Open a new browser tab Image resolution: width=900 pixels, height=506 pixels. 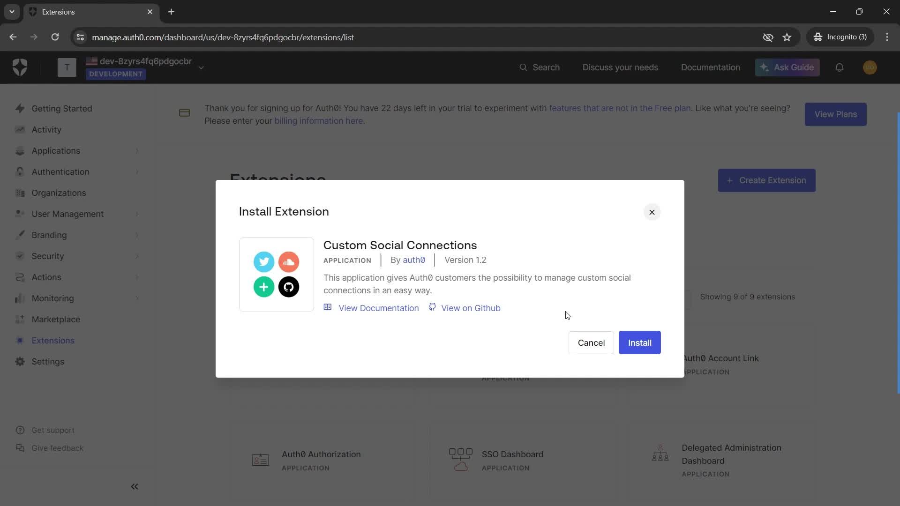(x=171, y=12)
